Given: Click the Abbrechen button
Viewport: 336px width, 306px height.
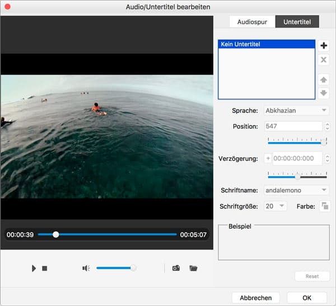Looking at the screenshot, I should click(x=255, y=298).
